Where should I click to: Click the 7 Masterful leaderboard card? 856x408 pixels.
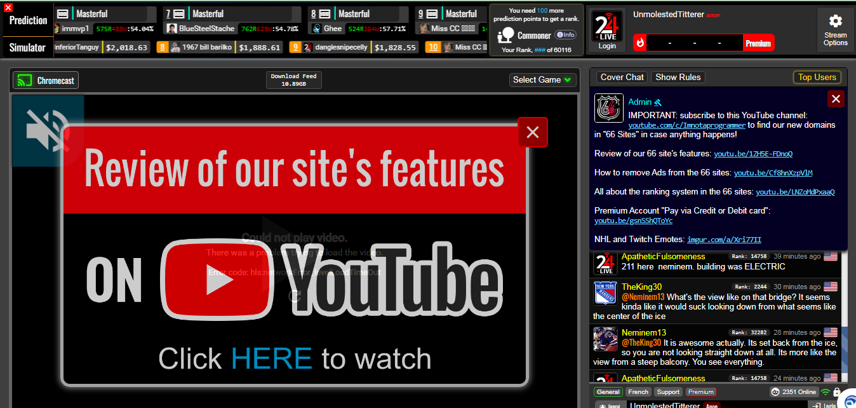(232, 21)
